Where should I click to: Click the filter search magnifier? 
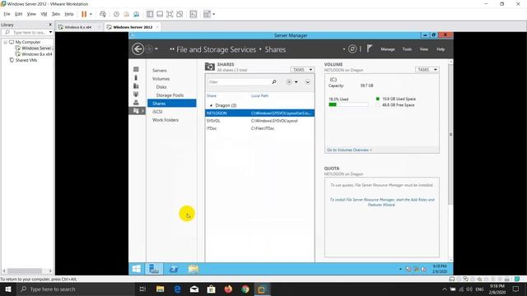point(274,82)
